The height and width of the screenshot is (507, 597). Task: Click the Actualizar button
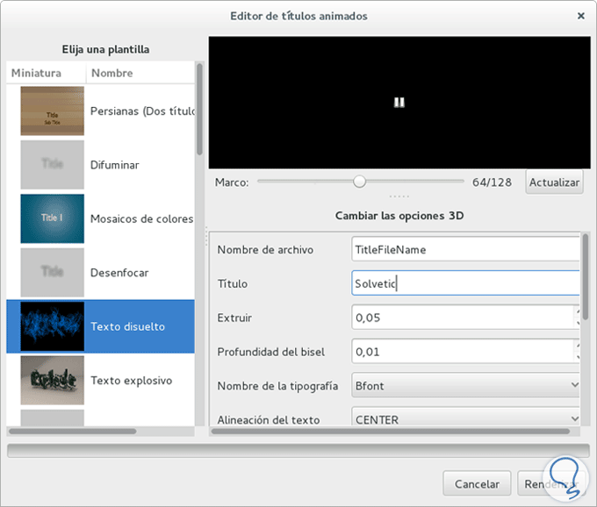coord(554,182)
